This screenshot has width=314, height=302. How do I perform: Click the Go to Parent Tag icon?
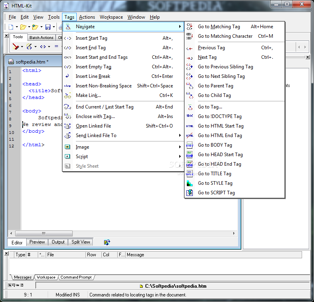pos(189,86)
